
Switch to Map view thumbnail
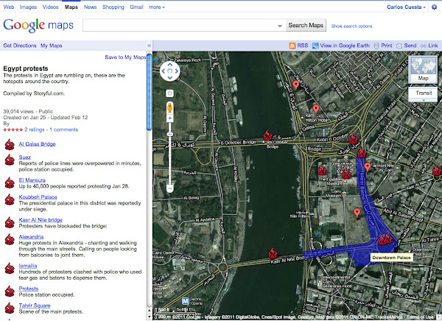tap(423, 69)
